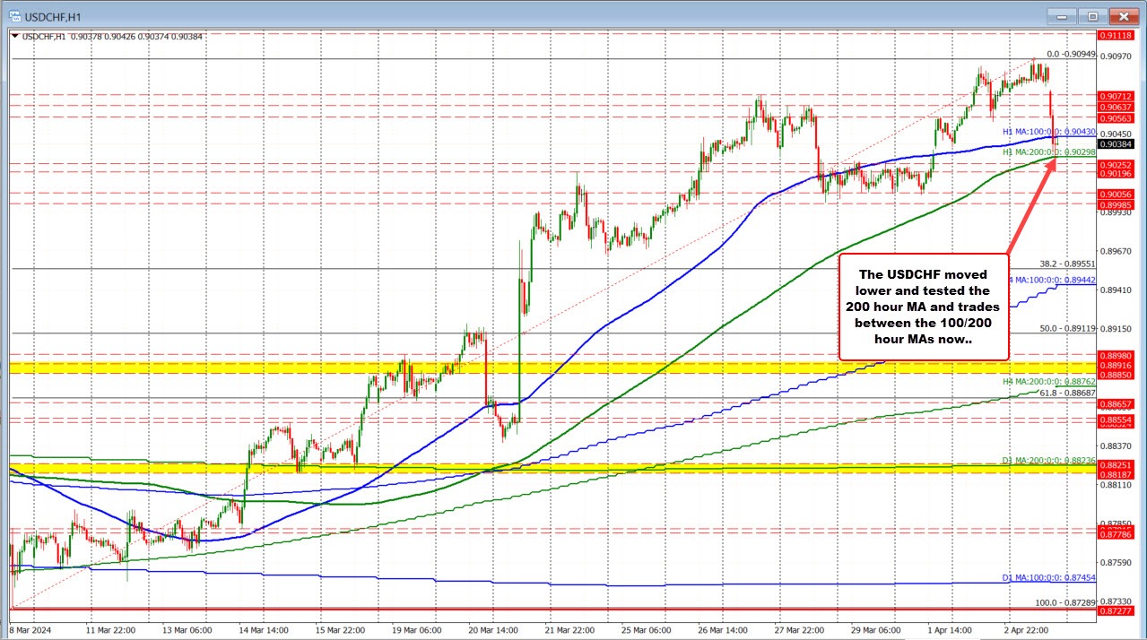Image resolution: width=1147 pixels, height=640 pixels.
Task: Select the red-bordered text annotation box
Action: pos(923,307)
